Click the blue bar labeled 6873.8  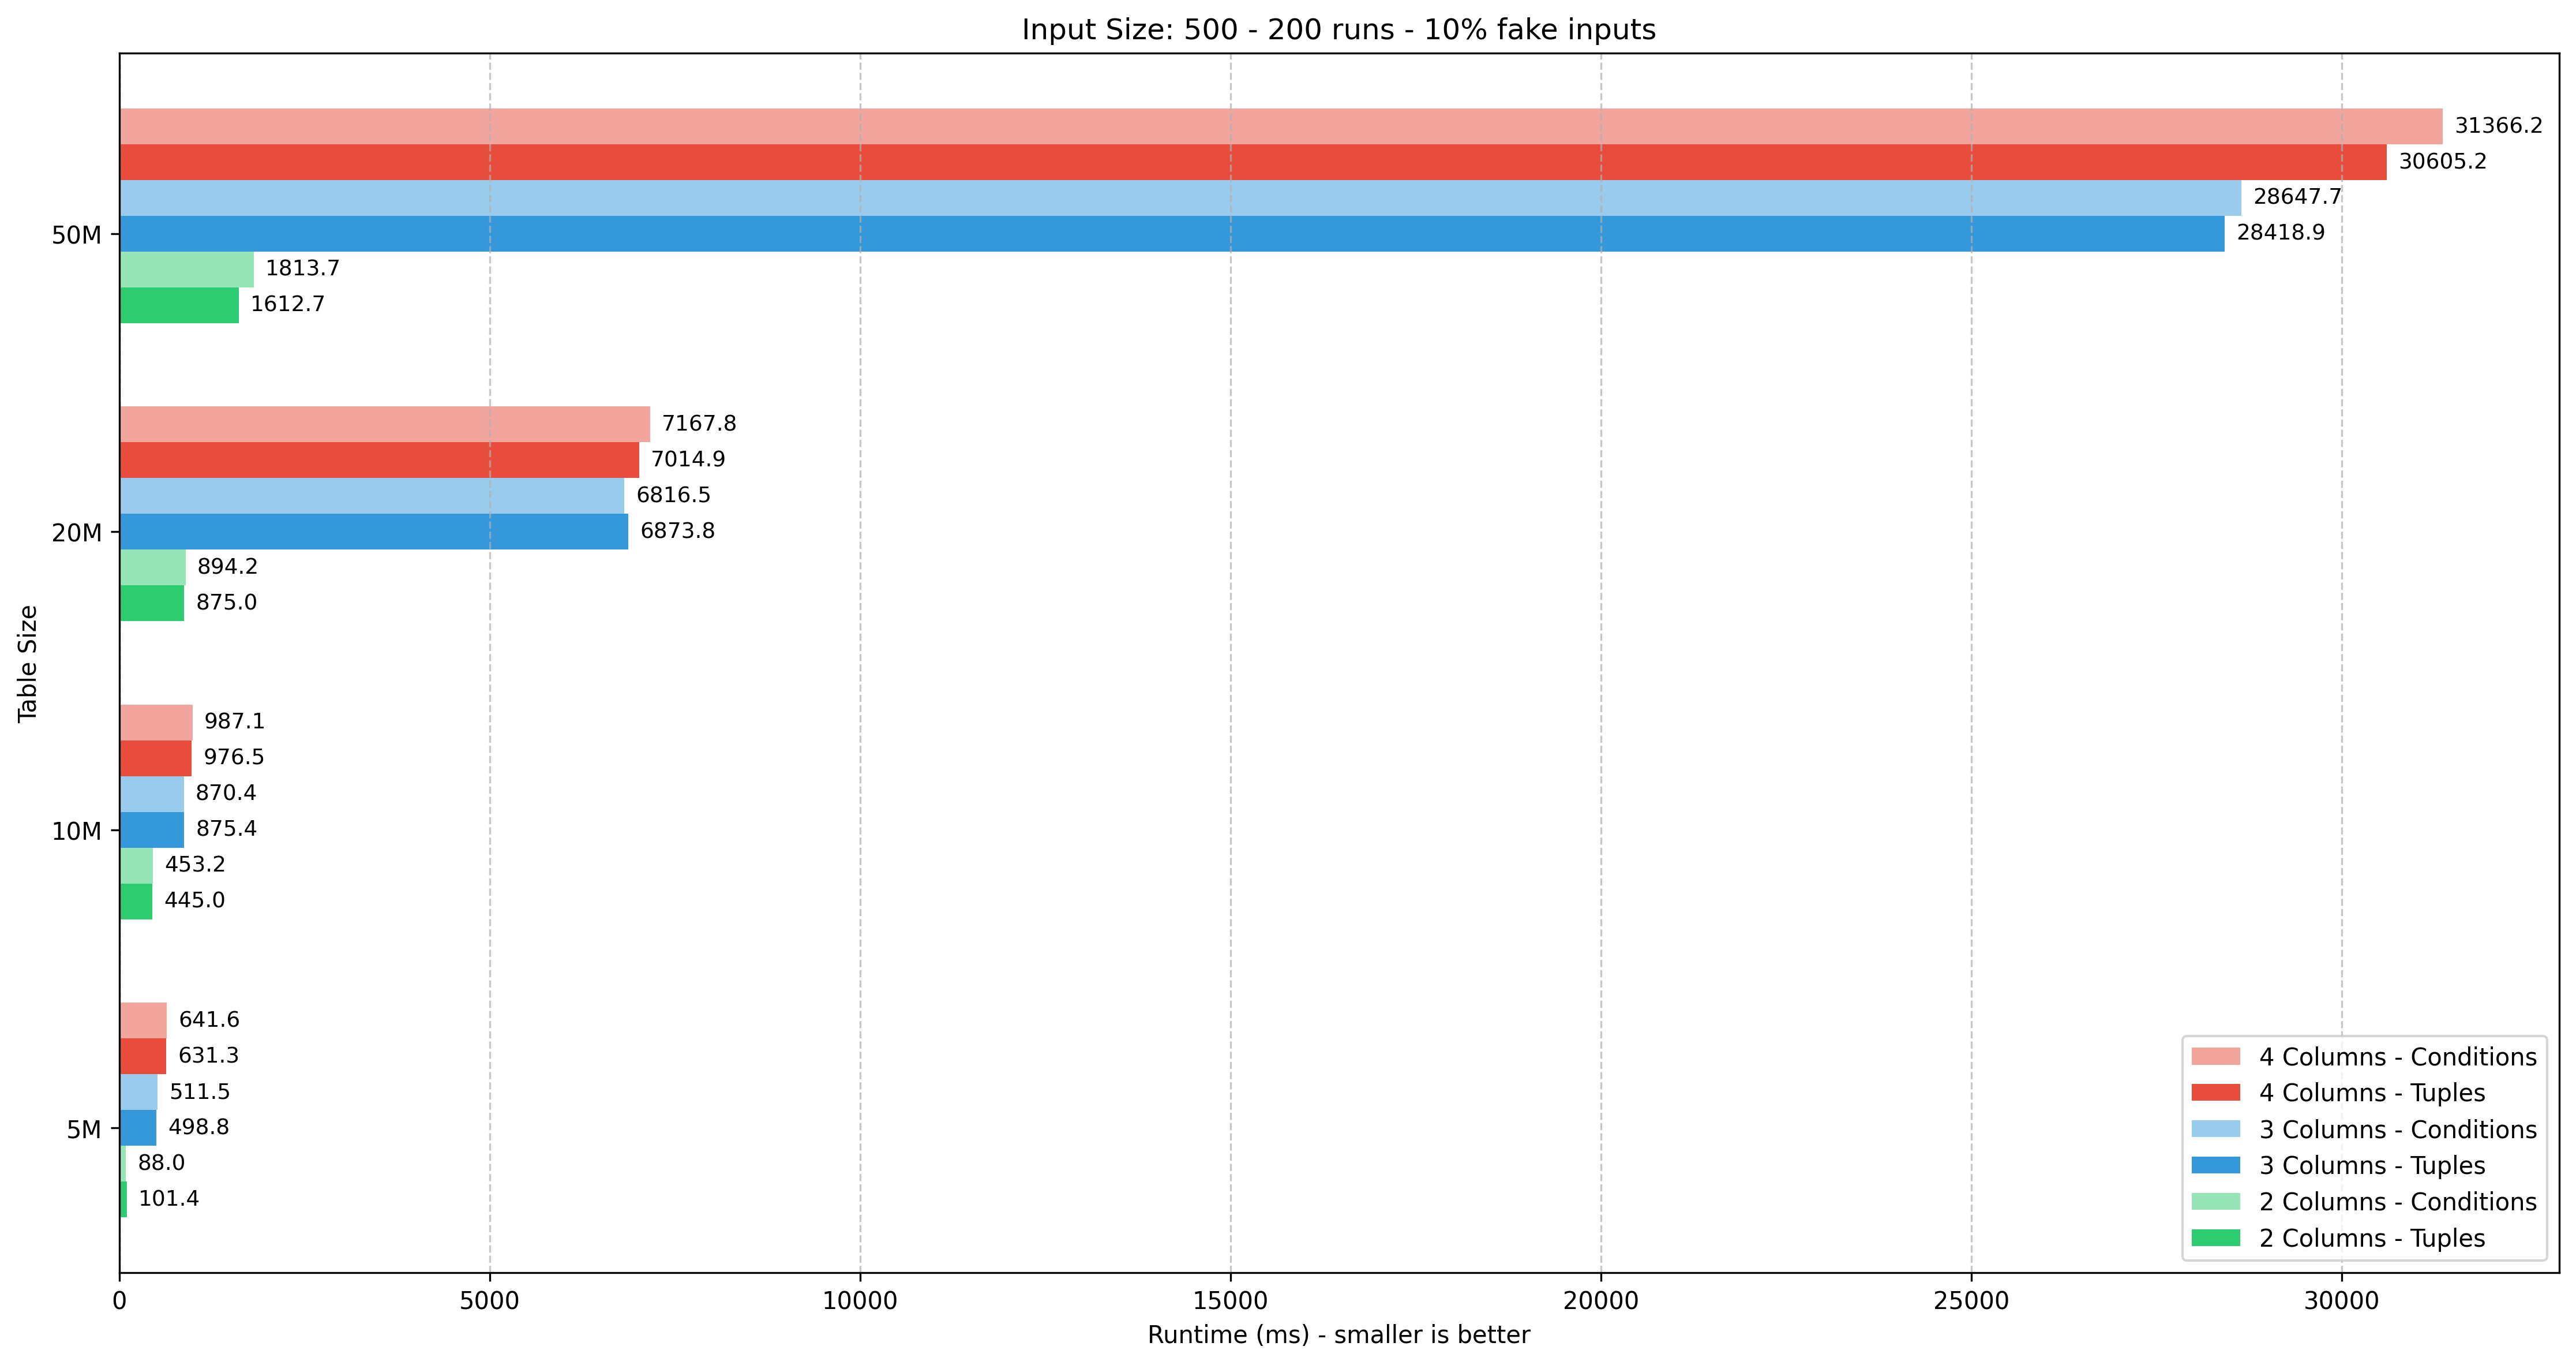[374, 532]
